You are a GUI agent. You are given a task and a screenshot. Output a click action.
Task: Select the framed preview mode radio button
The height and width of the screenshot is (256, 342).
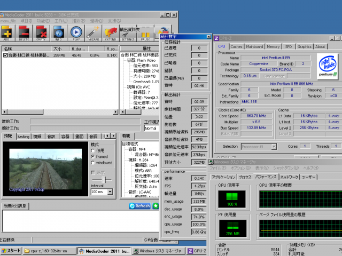point(92,156)
